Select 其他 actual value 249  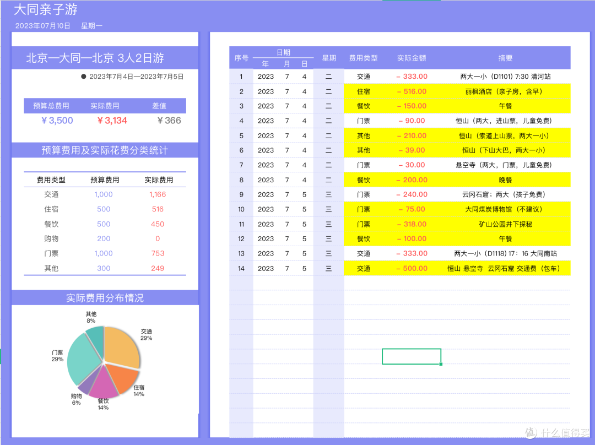tap(158, 268)
